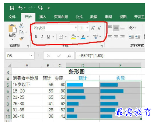
Task: Open the Name Box dropdown arrow
Action: point(31,55)
